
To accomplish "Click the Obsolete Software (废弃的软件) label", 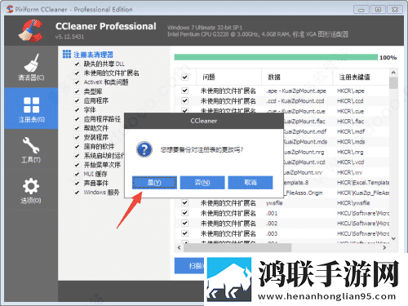I will 99,147.
